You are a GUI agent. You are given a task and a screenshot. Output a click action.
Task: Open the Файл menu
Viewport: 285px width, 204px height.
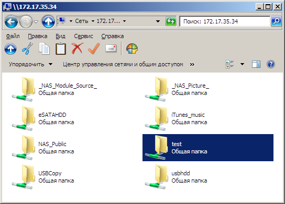pyautogui.click(x=13, y=36)
